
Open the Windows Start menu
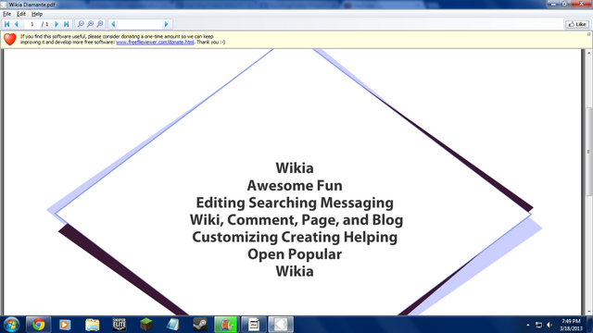point(11,325)
